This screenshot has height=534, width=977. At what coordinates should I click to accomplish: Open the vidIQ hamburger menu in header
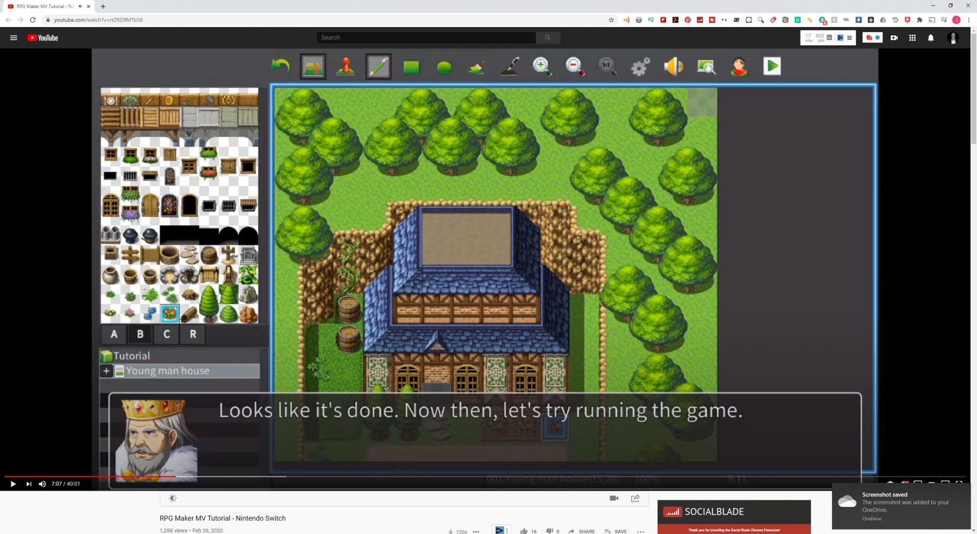[x=849, y=38]
